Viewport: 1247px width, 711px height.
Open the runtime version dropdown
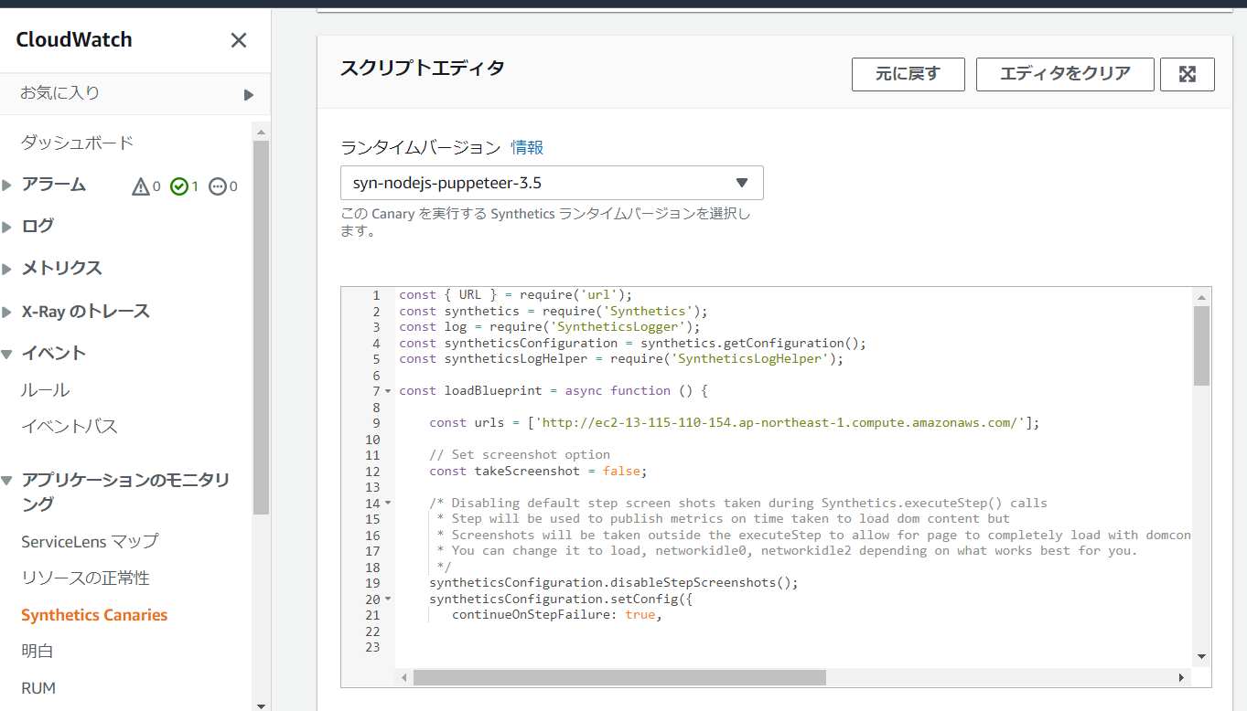point(552,183)
